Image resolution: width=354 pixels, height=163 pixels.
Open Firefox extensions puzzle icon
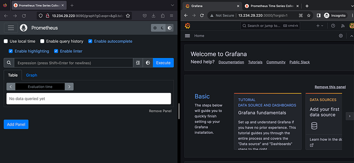point(162,16)
